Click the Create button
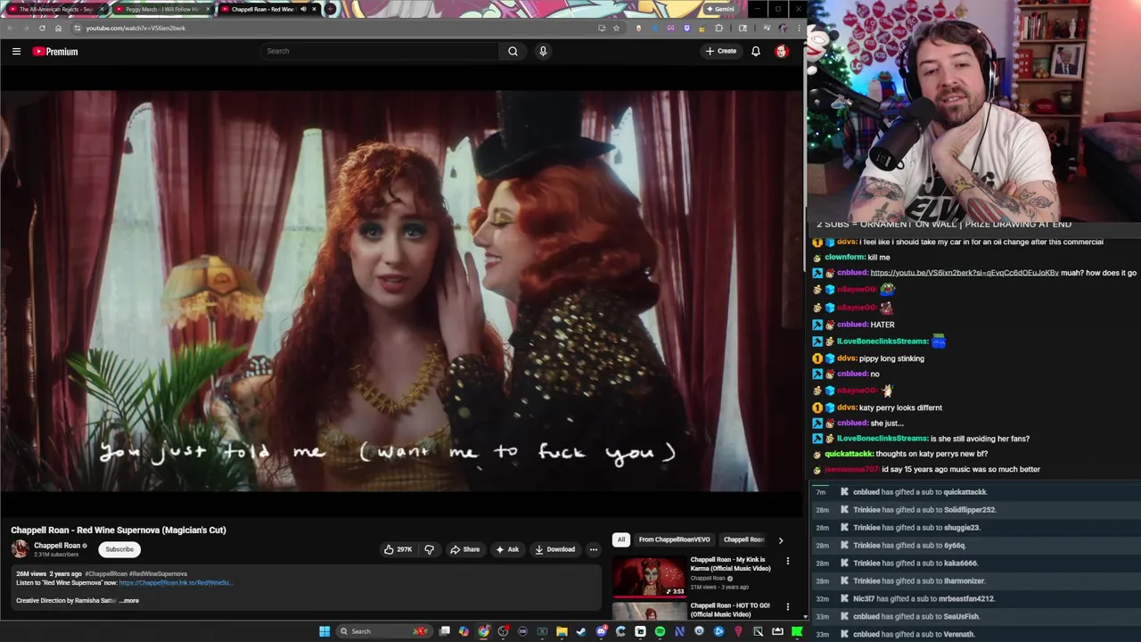This screenshot has width=1141, height=642. (721, 51)
